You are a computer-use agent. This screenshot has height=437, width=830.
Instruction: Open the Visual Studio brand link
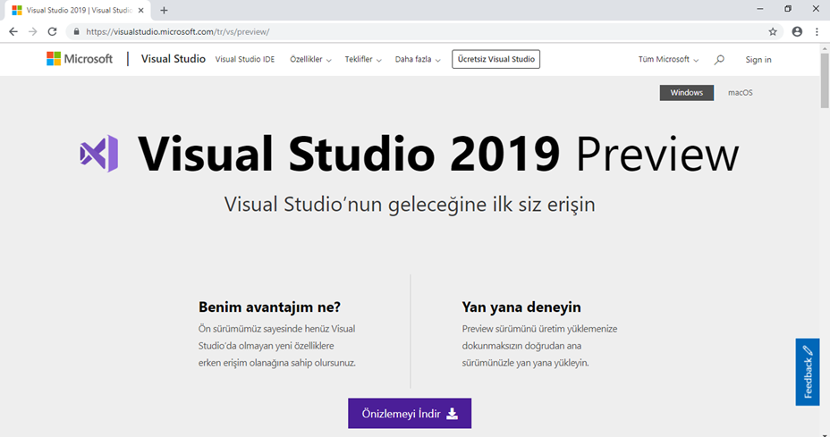(x=174, y=59)
